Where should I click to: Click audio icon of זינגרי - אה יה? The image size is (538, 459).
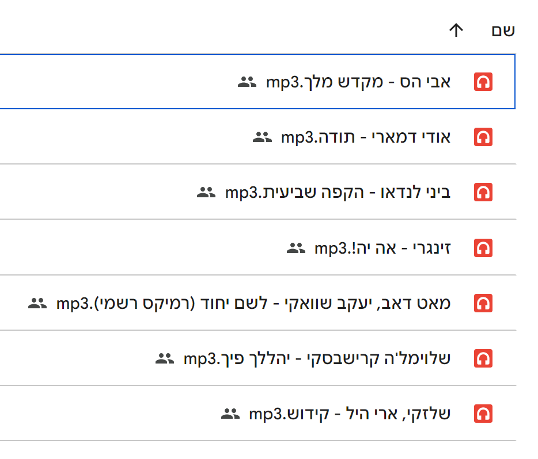(483, 248)
